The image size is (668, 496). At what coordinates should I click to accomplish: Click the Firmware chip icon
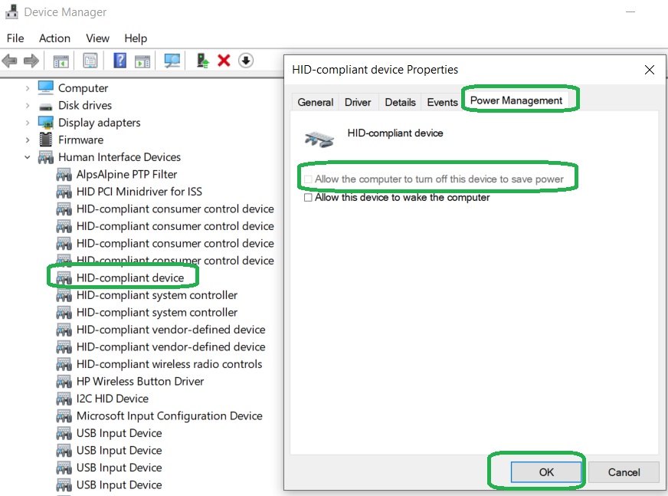(x=46, y=140)
